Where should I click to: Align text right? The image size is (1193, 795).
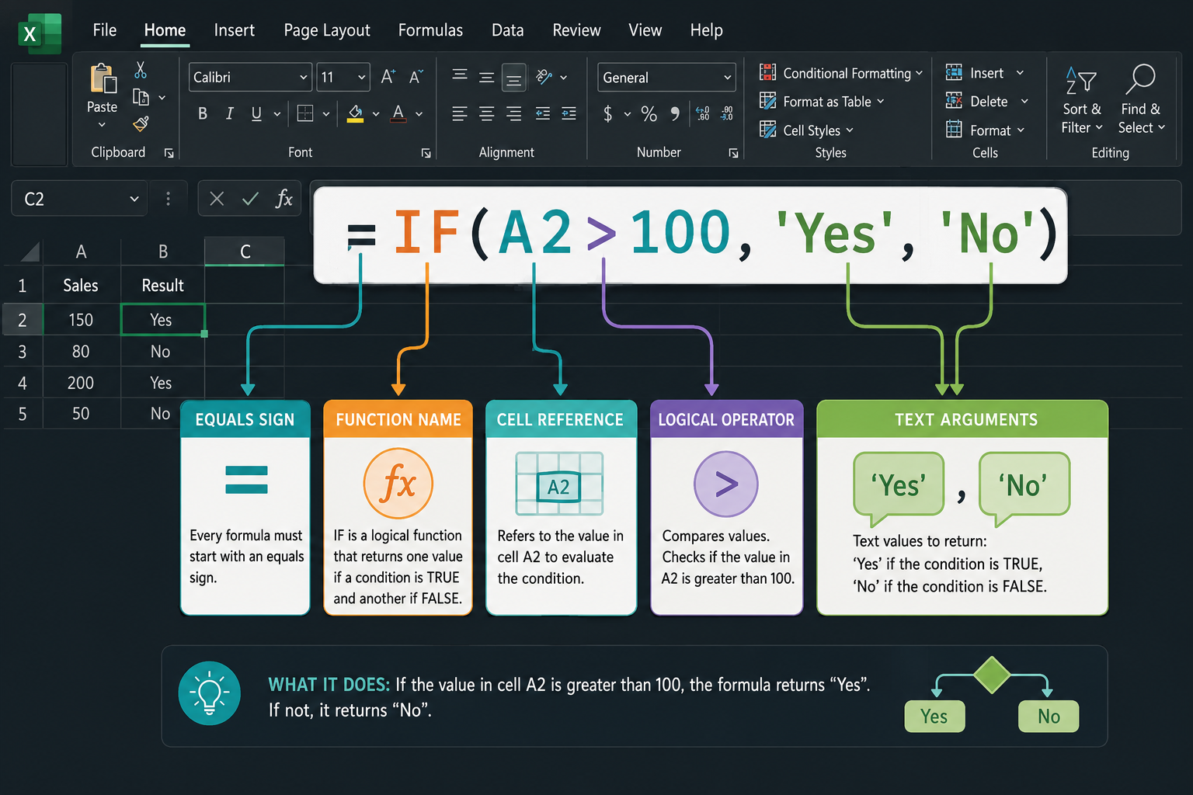point(513,114)
